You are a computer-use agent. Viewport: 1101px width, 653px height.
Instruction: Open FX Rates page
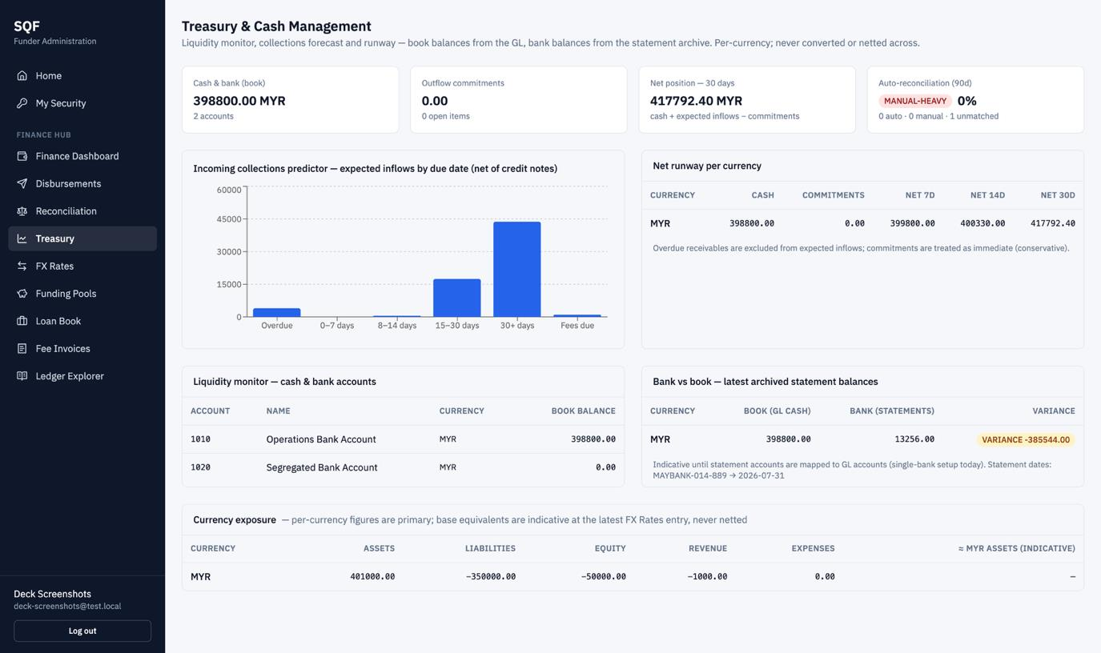coord(82,266)
